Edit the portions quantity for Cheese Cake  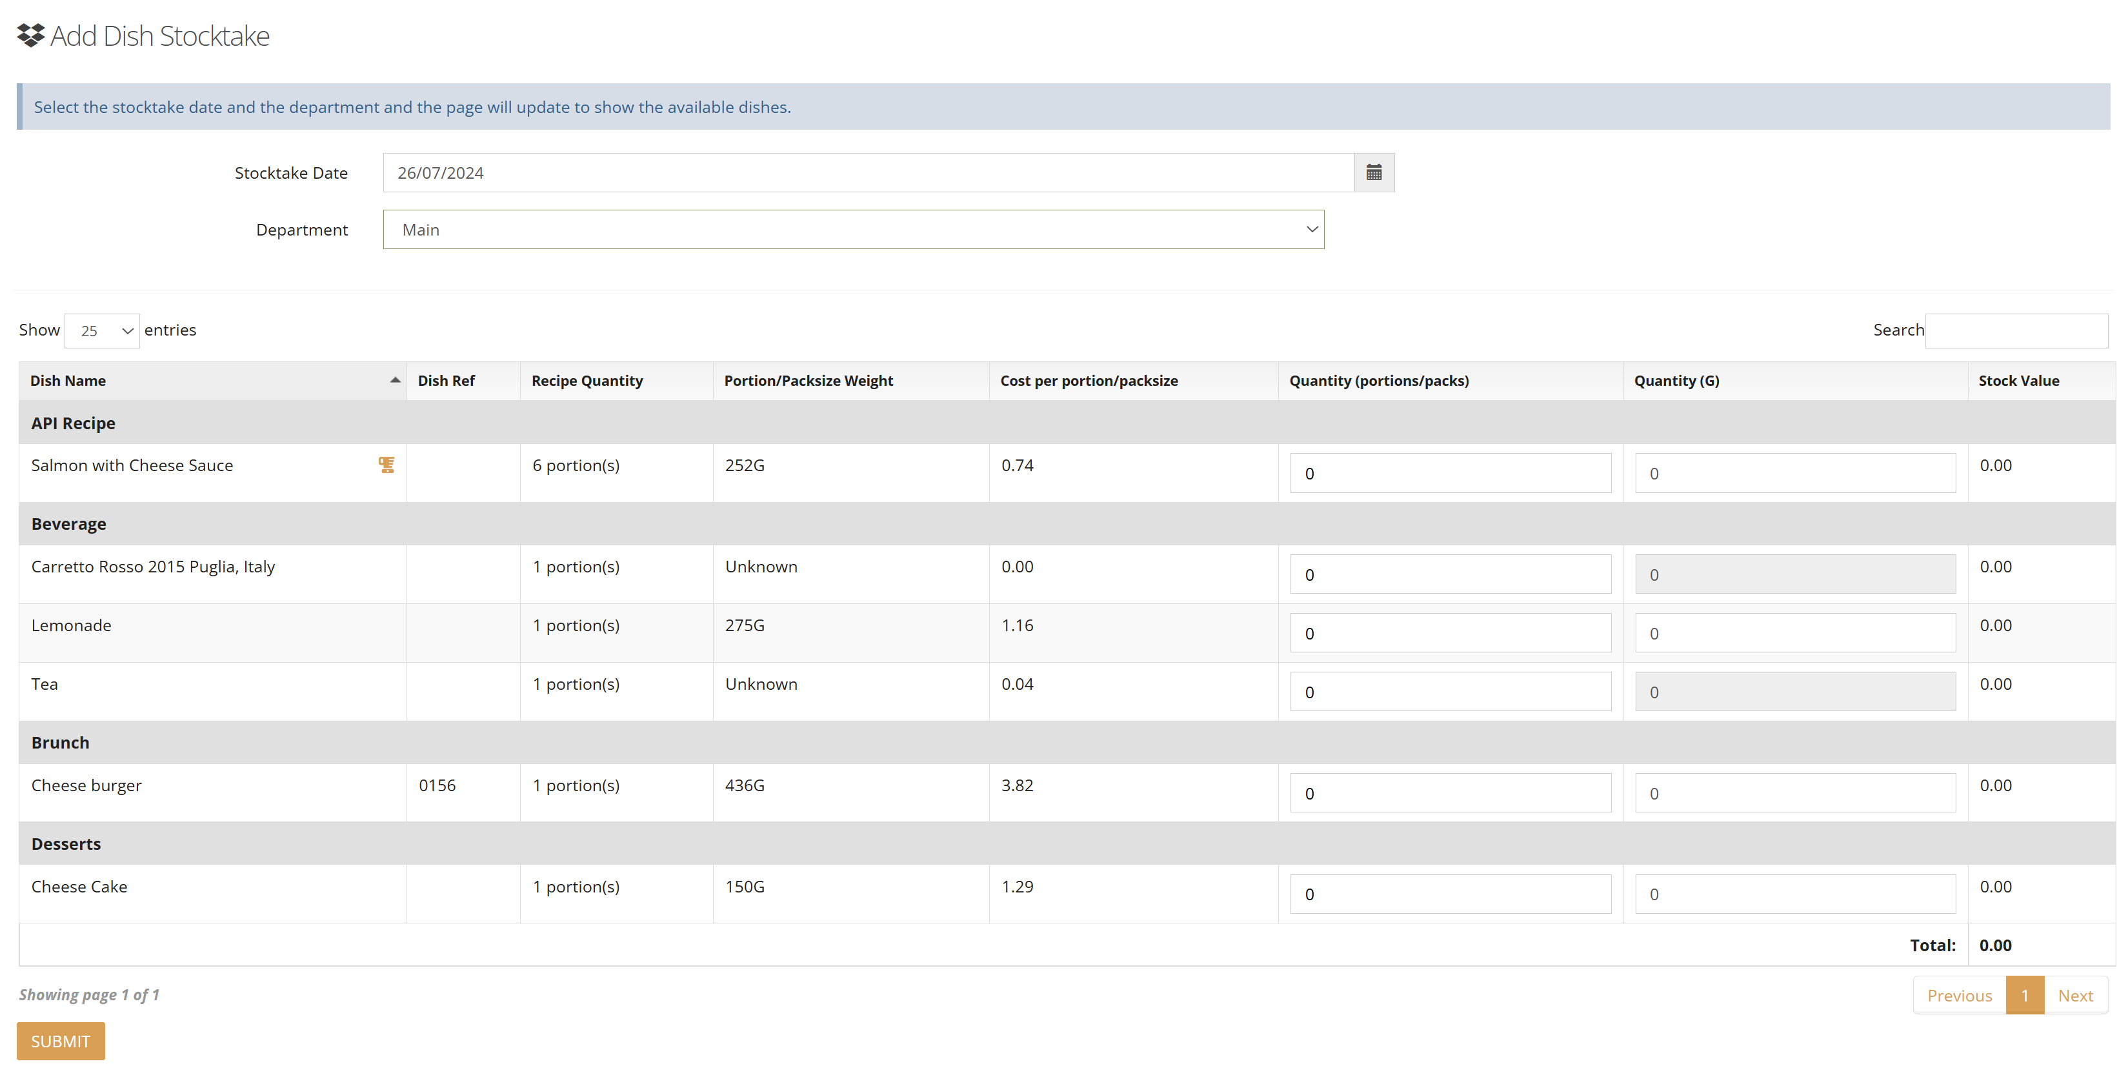click(x=1450, y=894)
